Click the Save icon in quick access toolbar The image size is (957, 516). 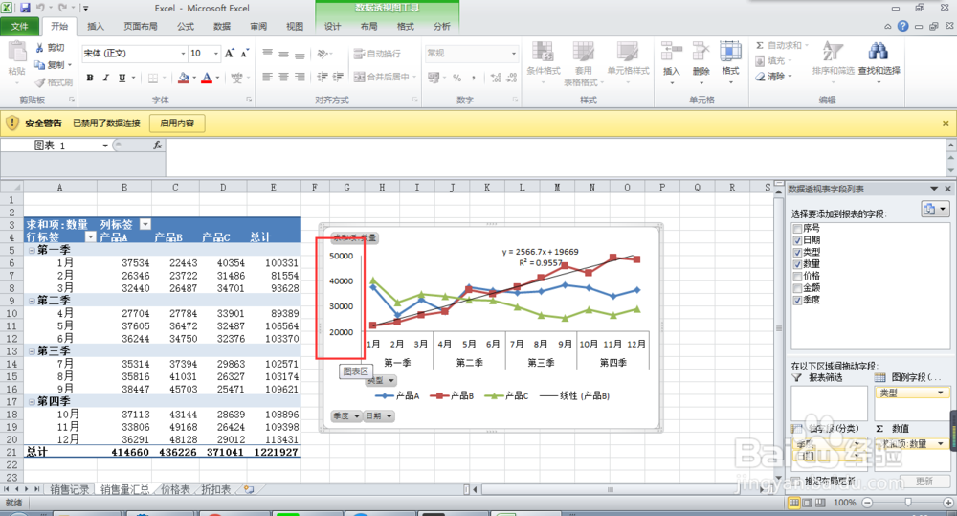(x=25, y=8)
